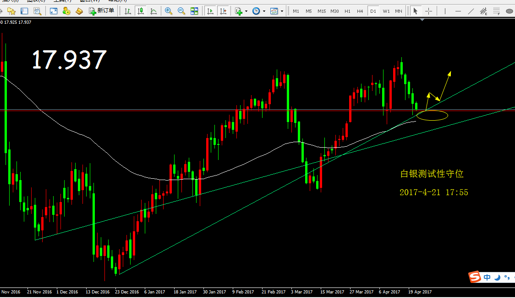Open the Strategy Tester magnifier icon
515x298 pixels.
[x=38, y=11]
